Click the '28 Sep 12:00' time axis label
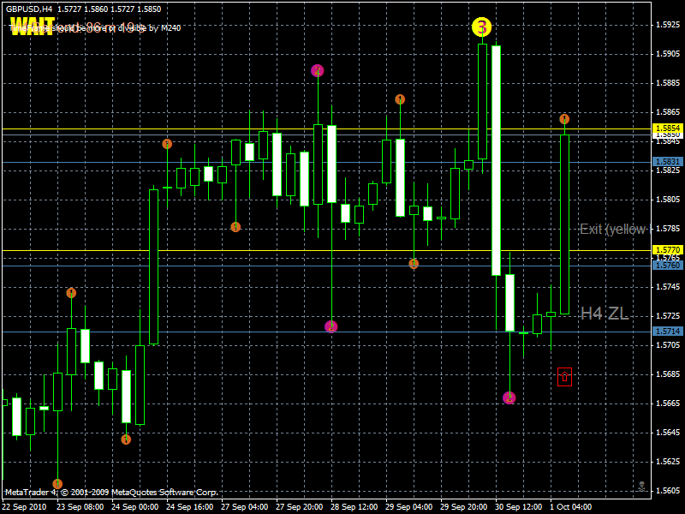 pyautogui.click(x=354, y=507)
